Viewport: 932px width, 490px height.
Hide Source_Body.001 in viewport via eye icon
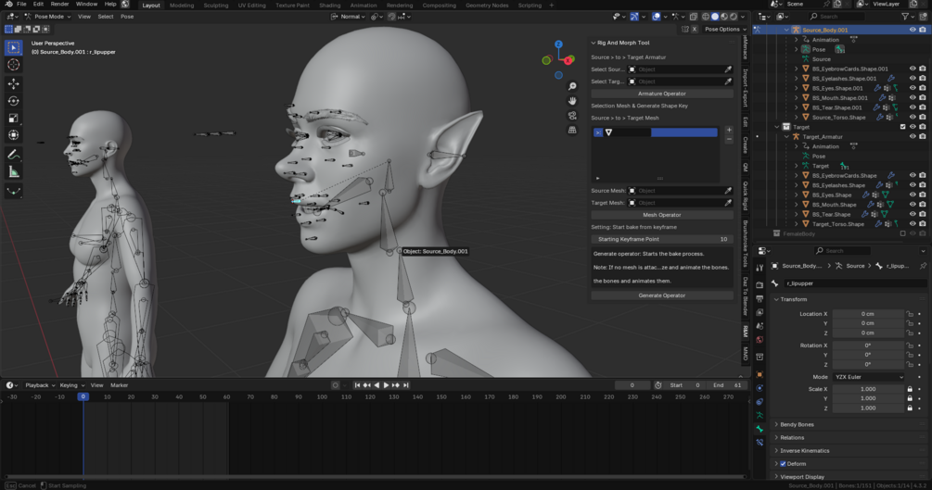point(913,30)
